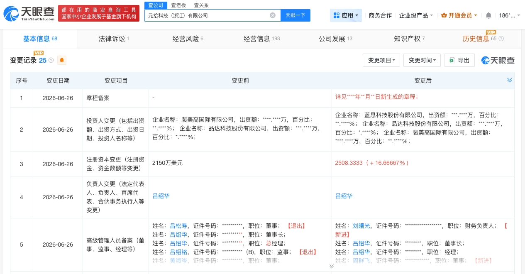This screenshot has width=525, height=274.
Task: Open the 吕绍铭 person link
Action: click(178, 252)
